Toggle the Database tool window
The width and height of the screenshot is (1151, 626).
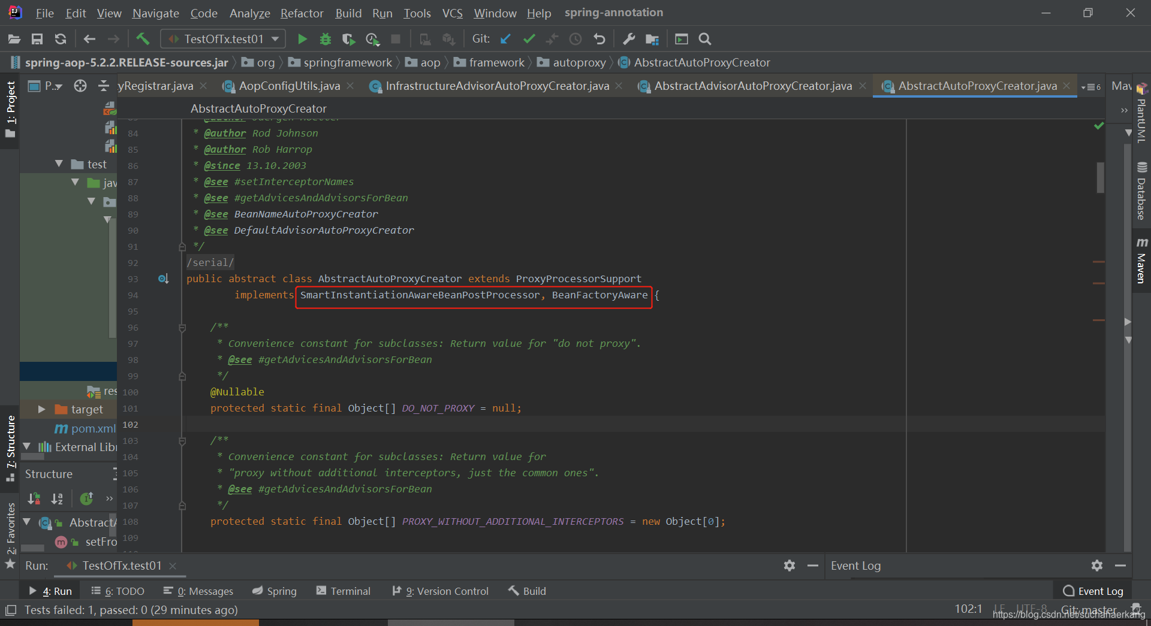coord(1141,190)
